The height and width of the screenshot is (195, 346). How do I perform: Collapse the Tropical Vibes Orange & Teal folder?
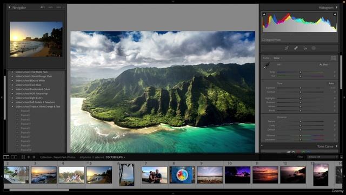coord(12,107)
